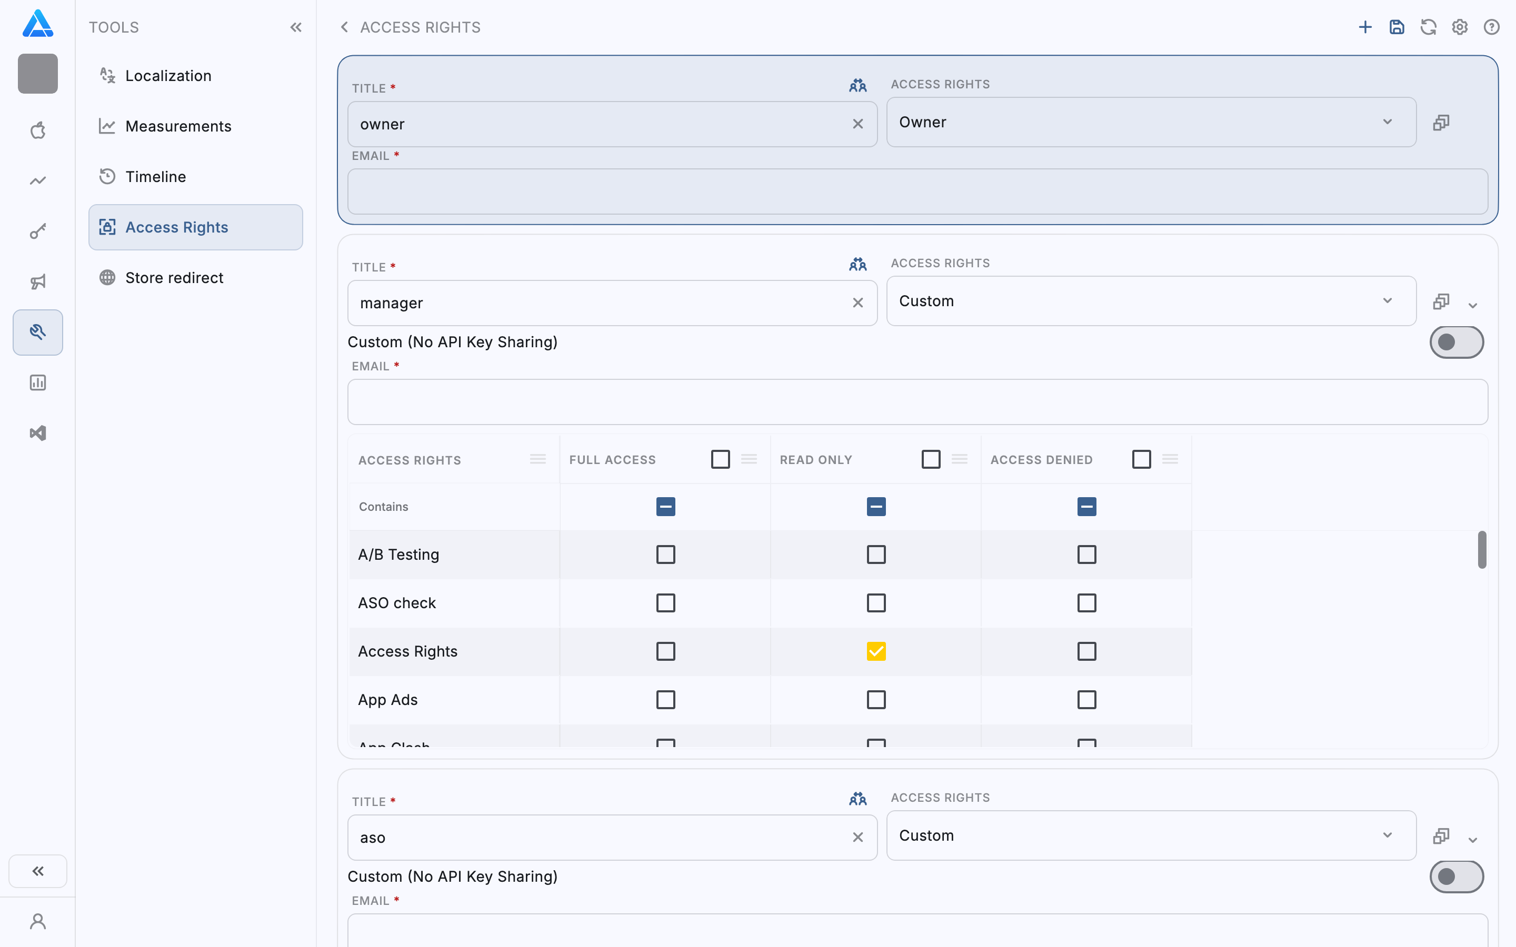Click the duplicate icon beside the Owner dropdown
The height and width of the screenshot is (947, 1516).
[1441, 122]
